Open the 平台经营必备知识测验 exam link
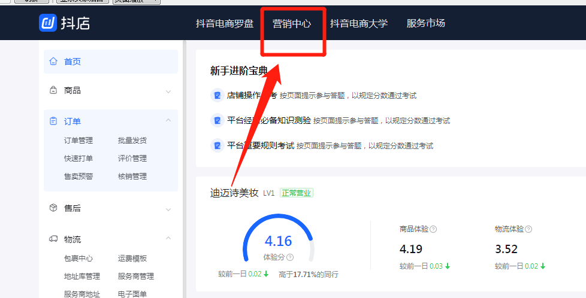586x298 pixels. (x=269, y=120)
